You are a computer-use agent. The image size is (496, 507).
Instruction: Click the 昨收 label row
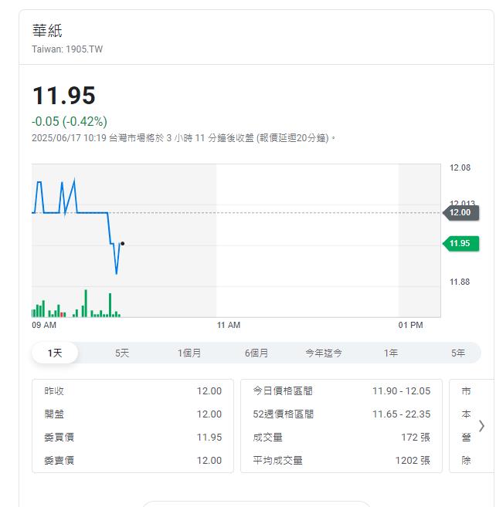(x=133, y=391)
